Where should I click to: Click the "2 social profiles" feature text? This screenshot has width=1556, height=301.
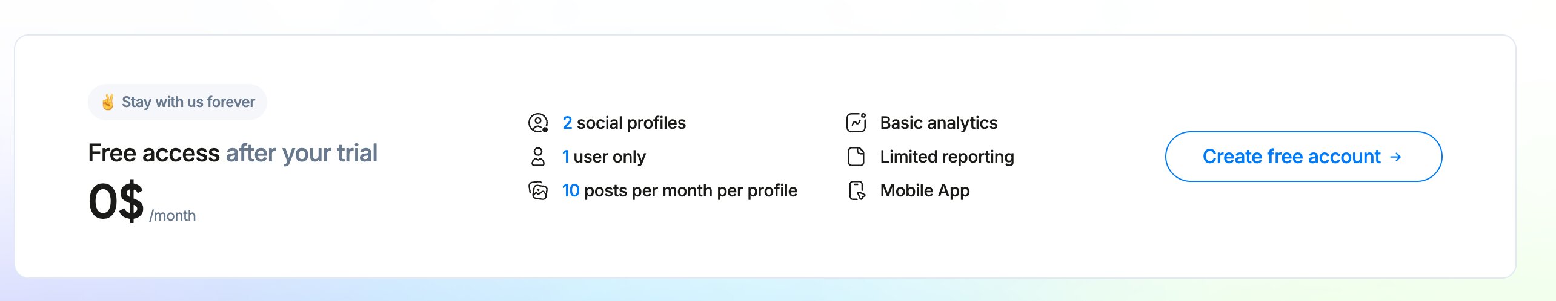click(x=624, y=123)
